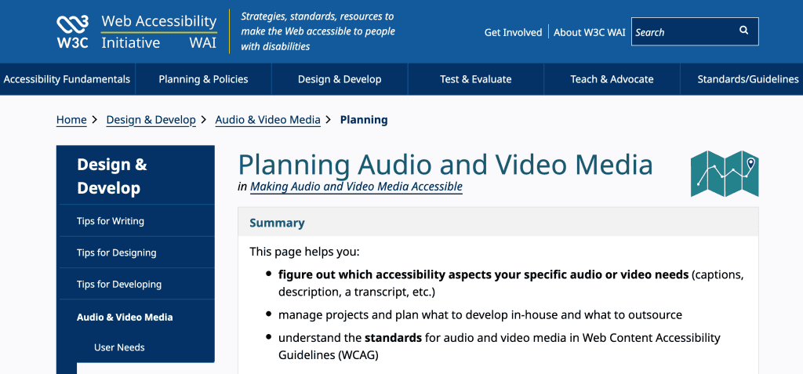803x374 pixels.
Task: Click the 'standards' bold word in summary
Action: click(x=394, y=338)
